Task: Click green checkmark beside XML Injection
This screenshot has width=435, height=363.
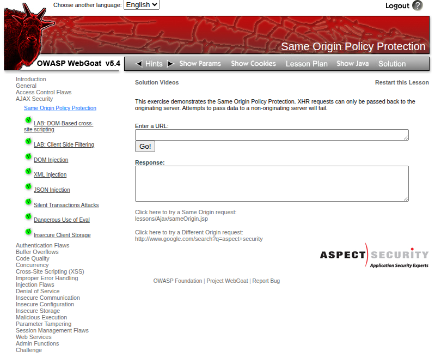Action: [x=28, y=171]
